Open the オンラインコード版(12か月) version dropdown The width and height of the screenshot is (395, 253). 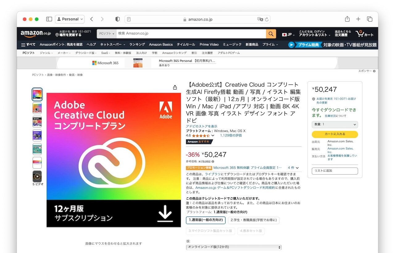point(234,247)
